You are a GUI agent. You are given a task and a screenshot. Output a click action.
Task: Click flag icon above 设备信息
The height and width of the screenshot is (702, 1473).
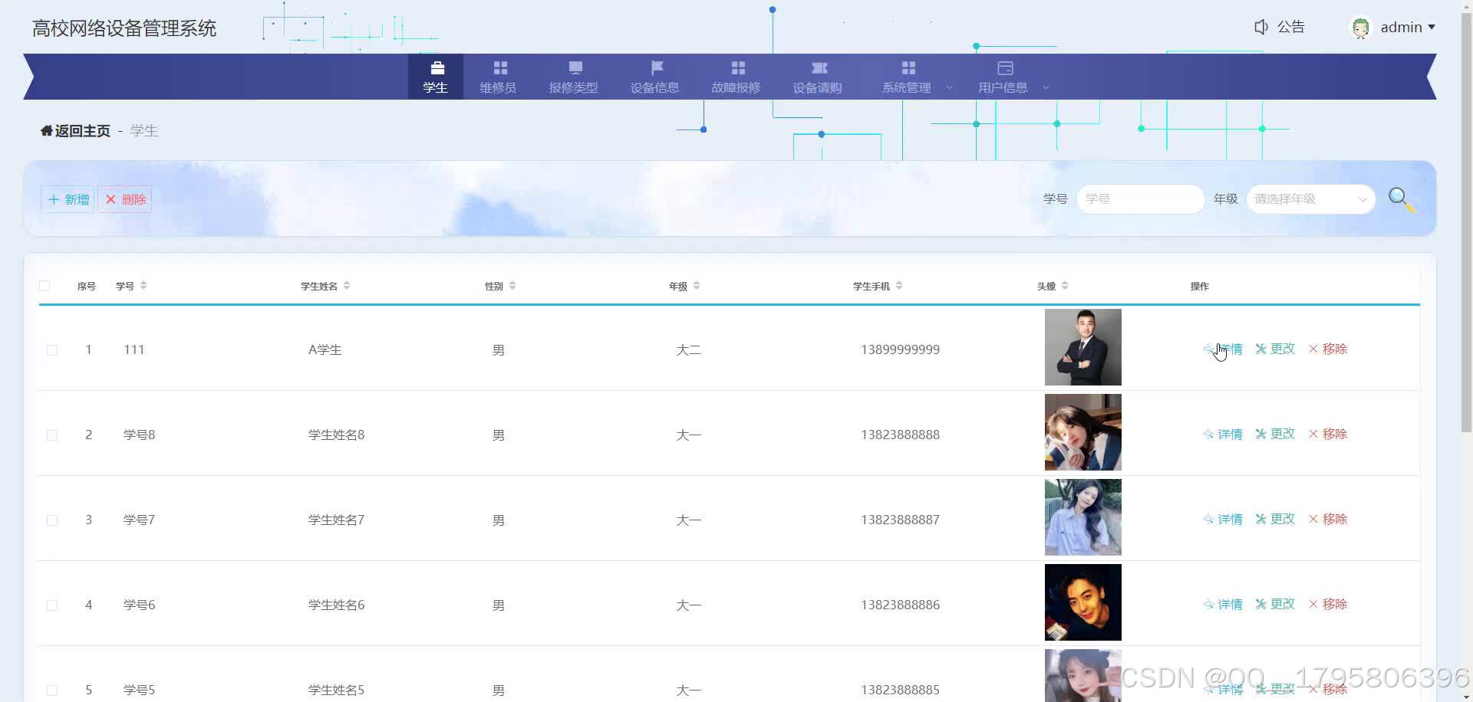click(657, 68)
